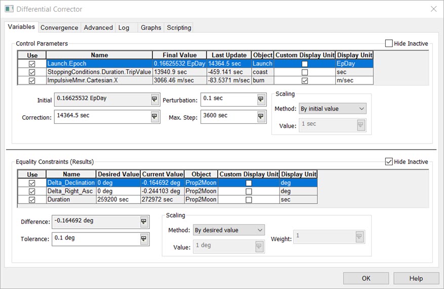Go to the Scripting tab
The image size is (444, 289).
[x=179, y=28]
